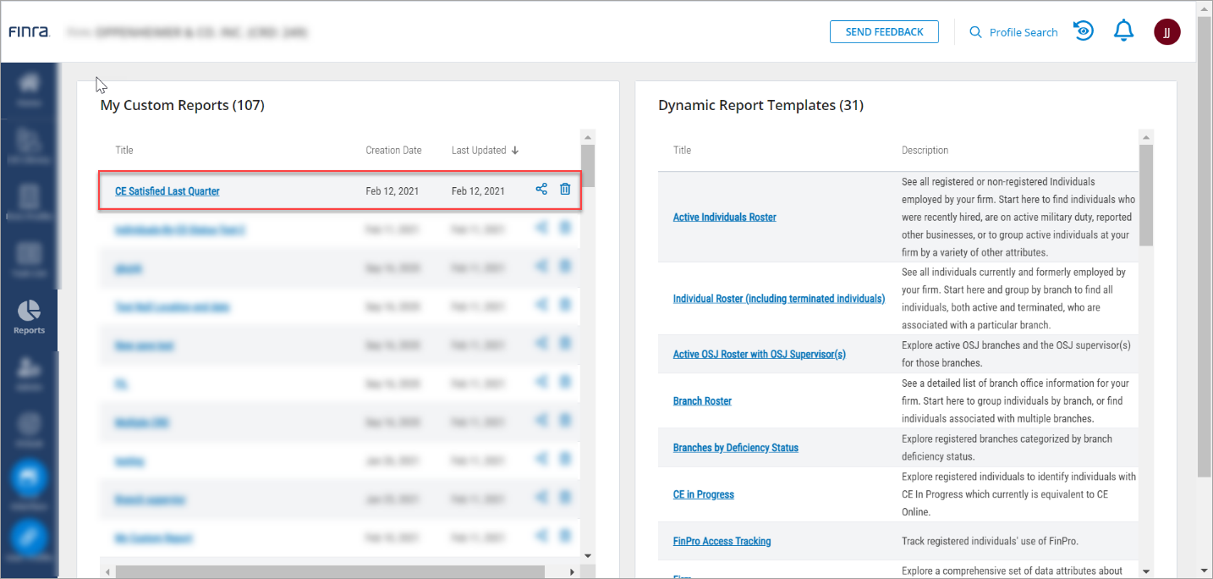
Task: Open the Active Individuals Roster template
Action: pyautogui.click(x=724, y=218)
